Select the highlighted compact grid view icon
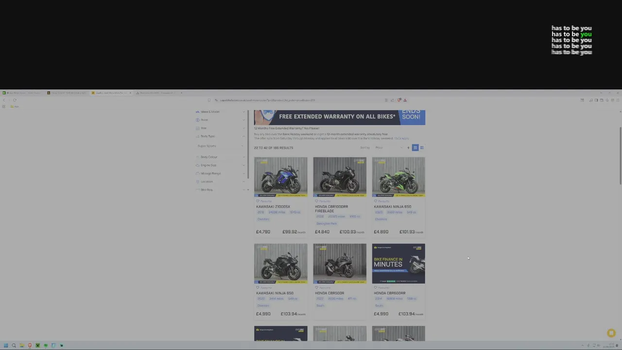Image resolution: width=622 pixels, height=350 pixels. click(415, 148)
